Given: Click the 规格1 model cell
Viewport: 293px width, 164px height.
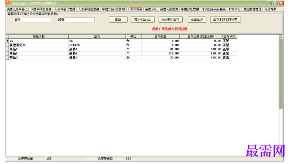Looking at the screenshot, I should click(x=97, y=49).
